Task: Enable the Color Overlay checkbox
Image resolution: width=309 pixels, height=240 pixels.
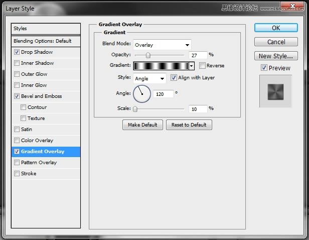Action: 17,141
